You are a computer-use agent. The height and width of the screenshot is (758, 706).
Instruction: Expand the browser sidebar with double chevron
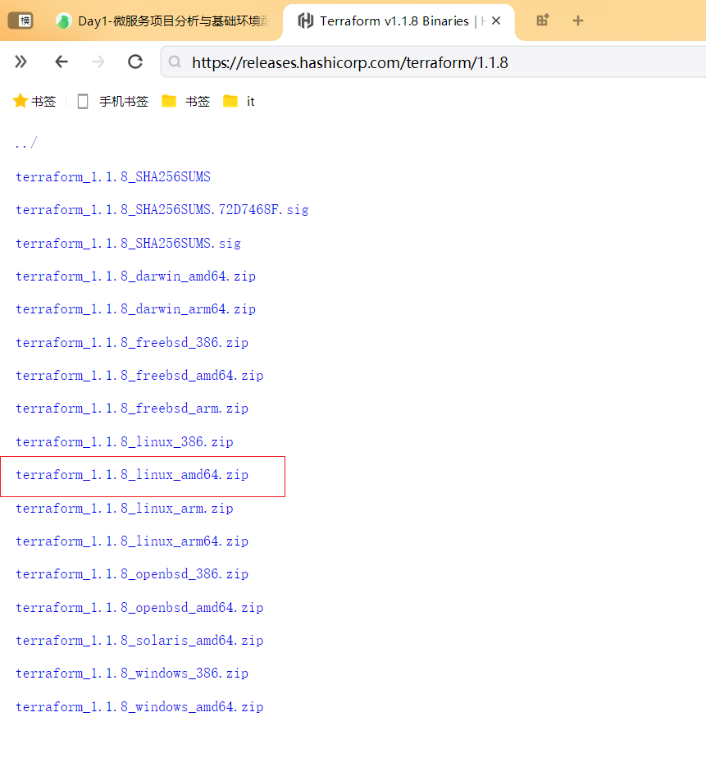pos(20,62)
